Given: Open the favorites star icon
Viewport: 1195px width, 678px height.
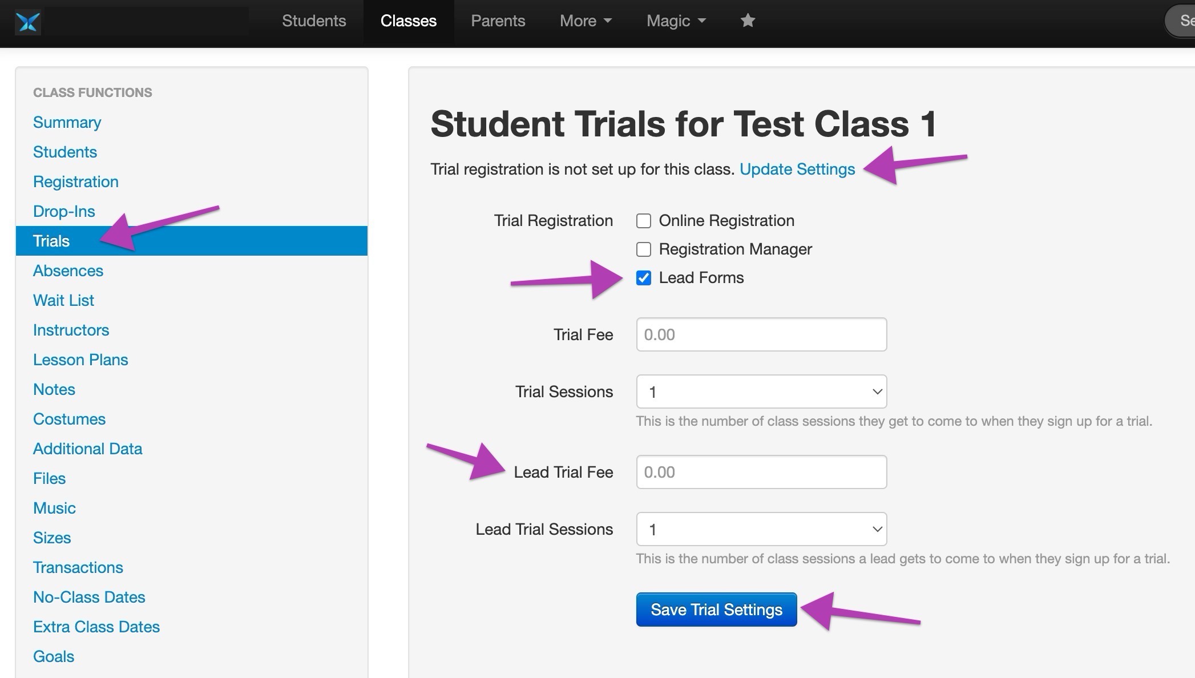Looking at the screenshot, I should pyautogui.click(x=748, y=21).
